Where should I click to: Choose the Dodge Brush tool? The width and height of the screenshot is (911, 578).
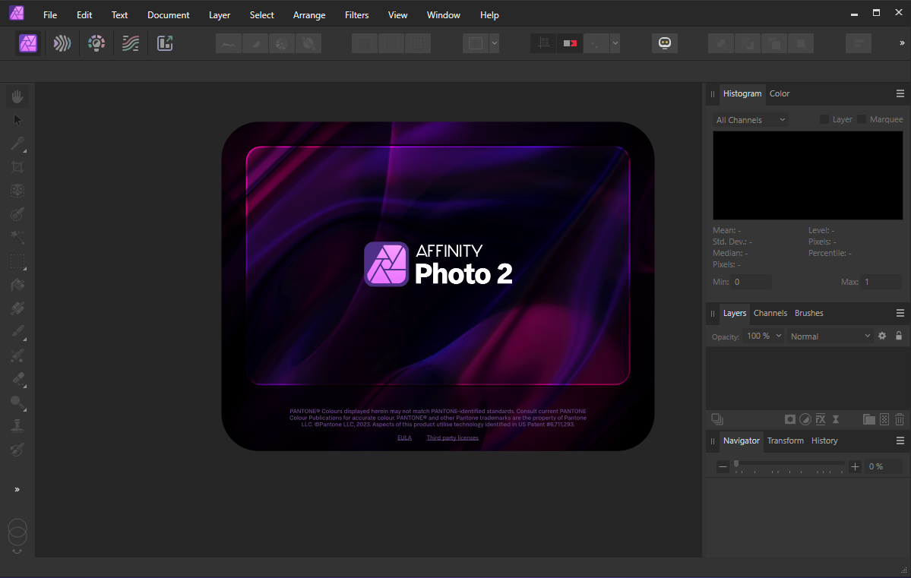point(17,403)
